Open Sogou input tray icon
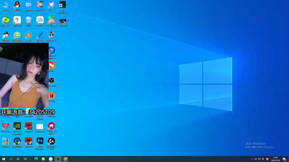 click(x=267, y=159)
